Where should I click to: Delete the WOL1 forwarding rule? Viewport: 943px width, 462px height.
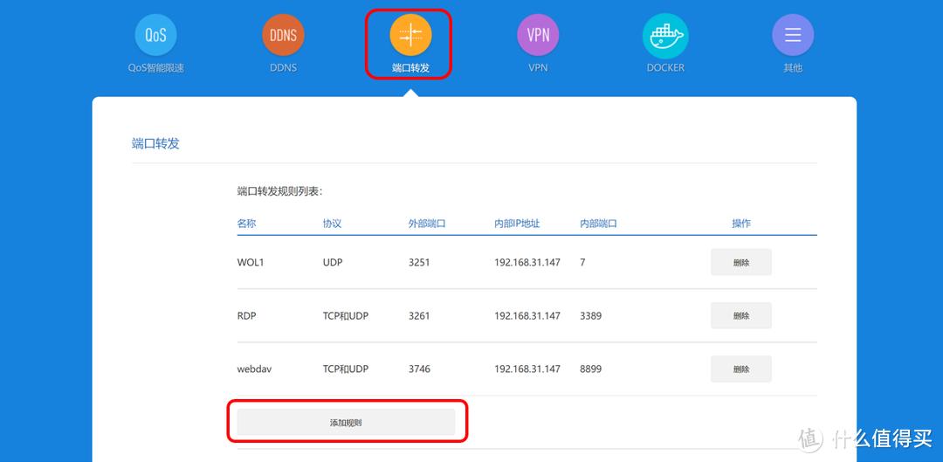(x=741, y=262)
